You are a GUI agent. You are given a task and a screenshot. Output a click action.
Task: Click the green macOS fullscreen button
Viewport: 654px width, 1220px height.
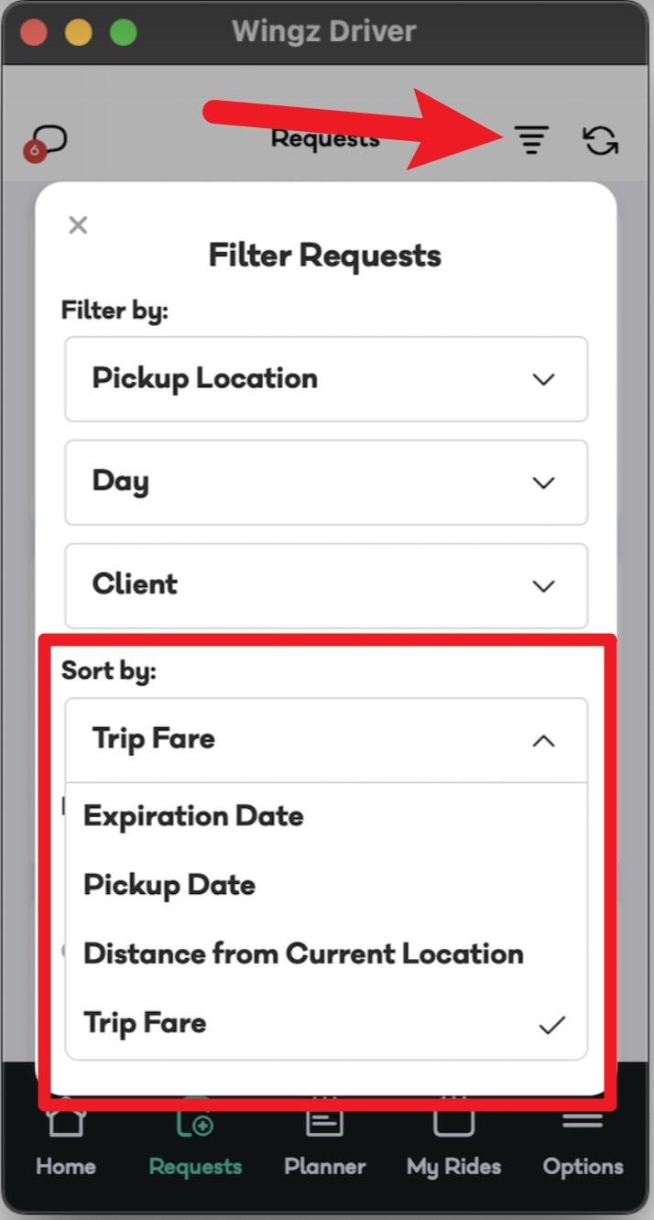click(x=124, y=33)
